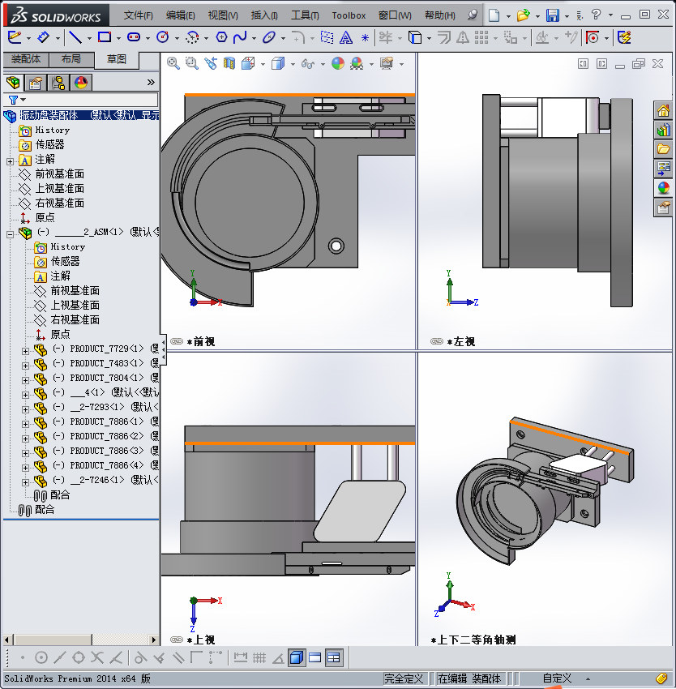Click the Zoom to Fit icon
Image resolution: width=676 pixels, height=689 pixels.
[173, 62]
